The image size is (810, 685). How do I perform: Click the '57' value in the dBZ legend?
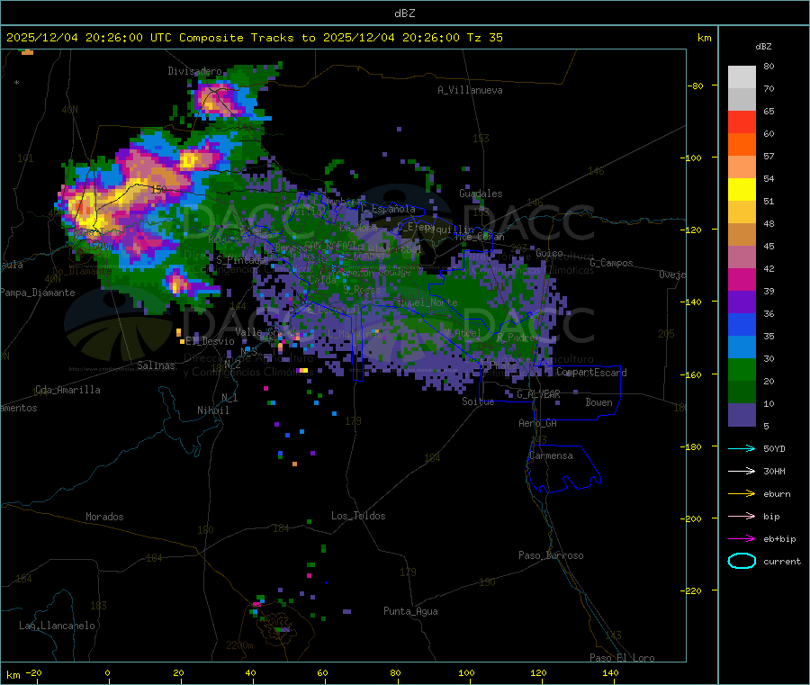tap(769, 156)
